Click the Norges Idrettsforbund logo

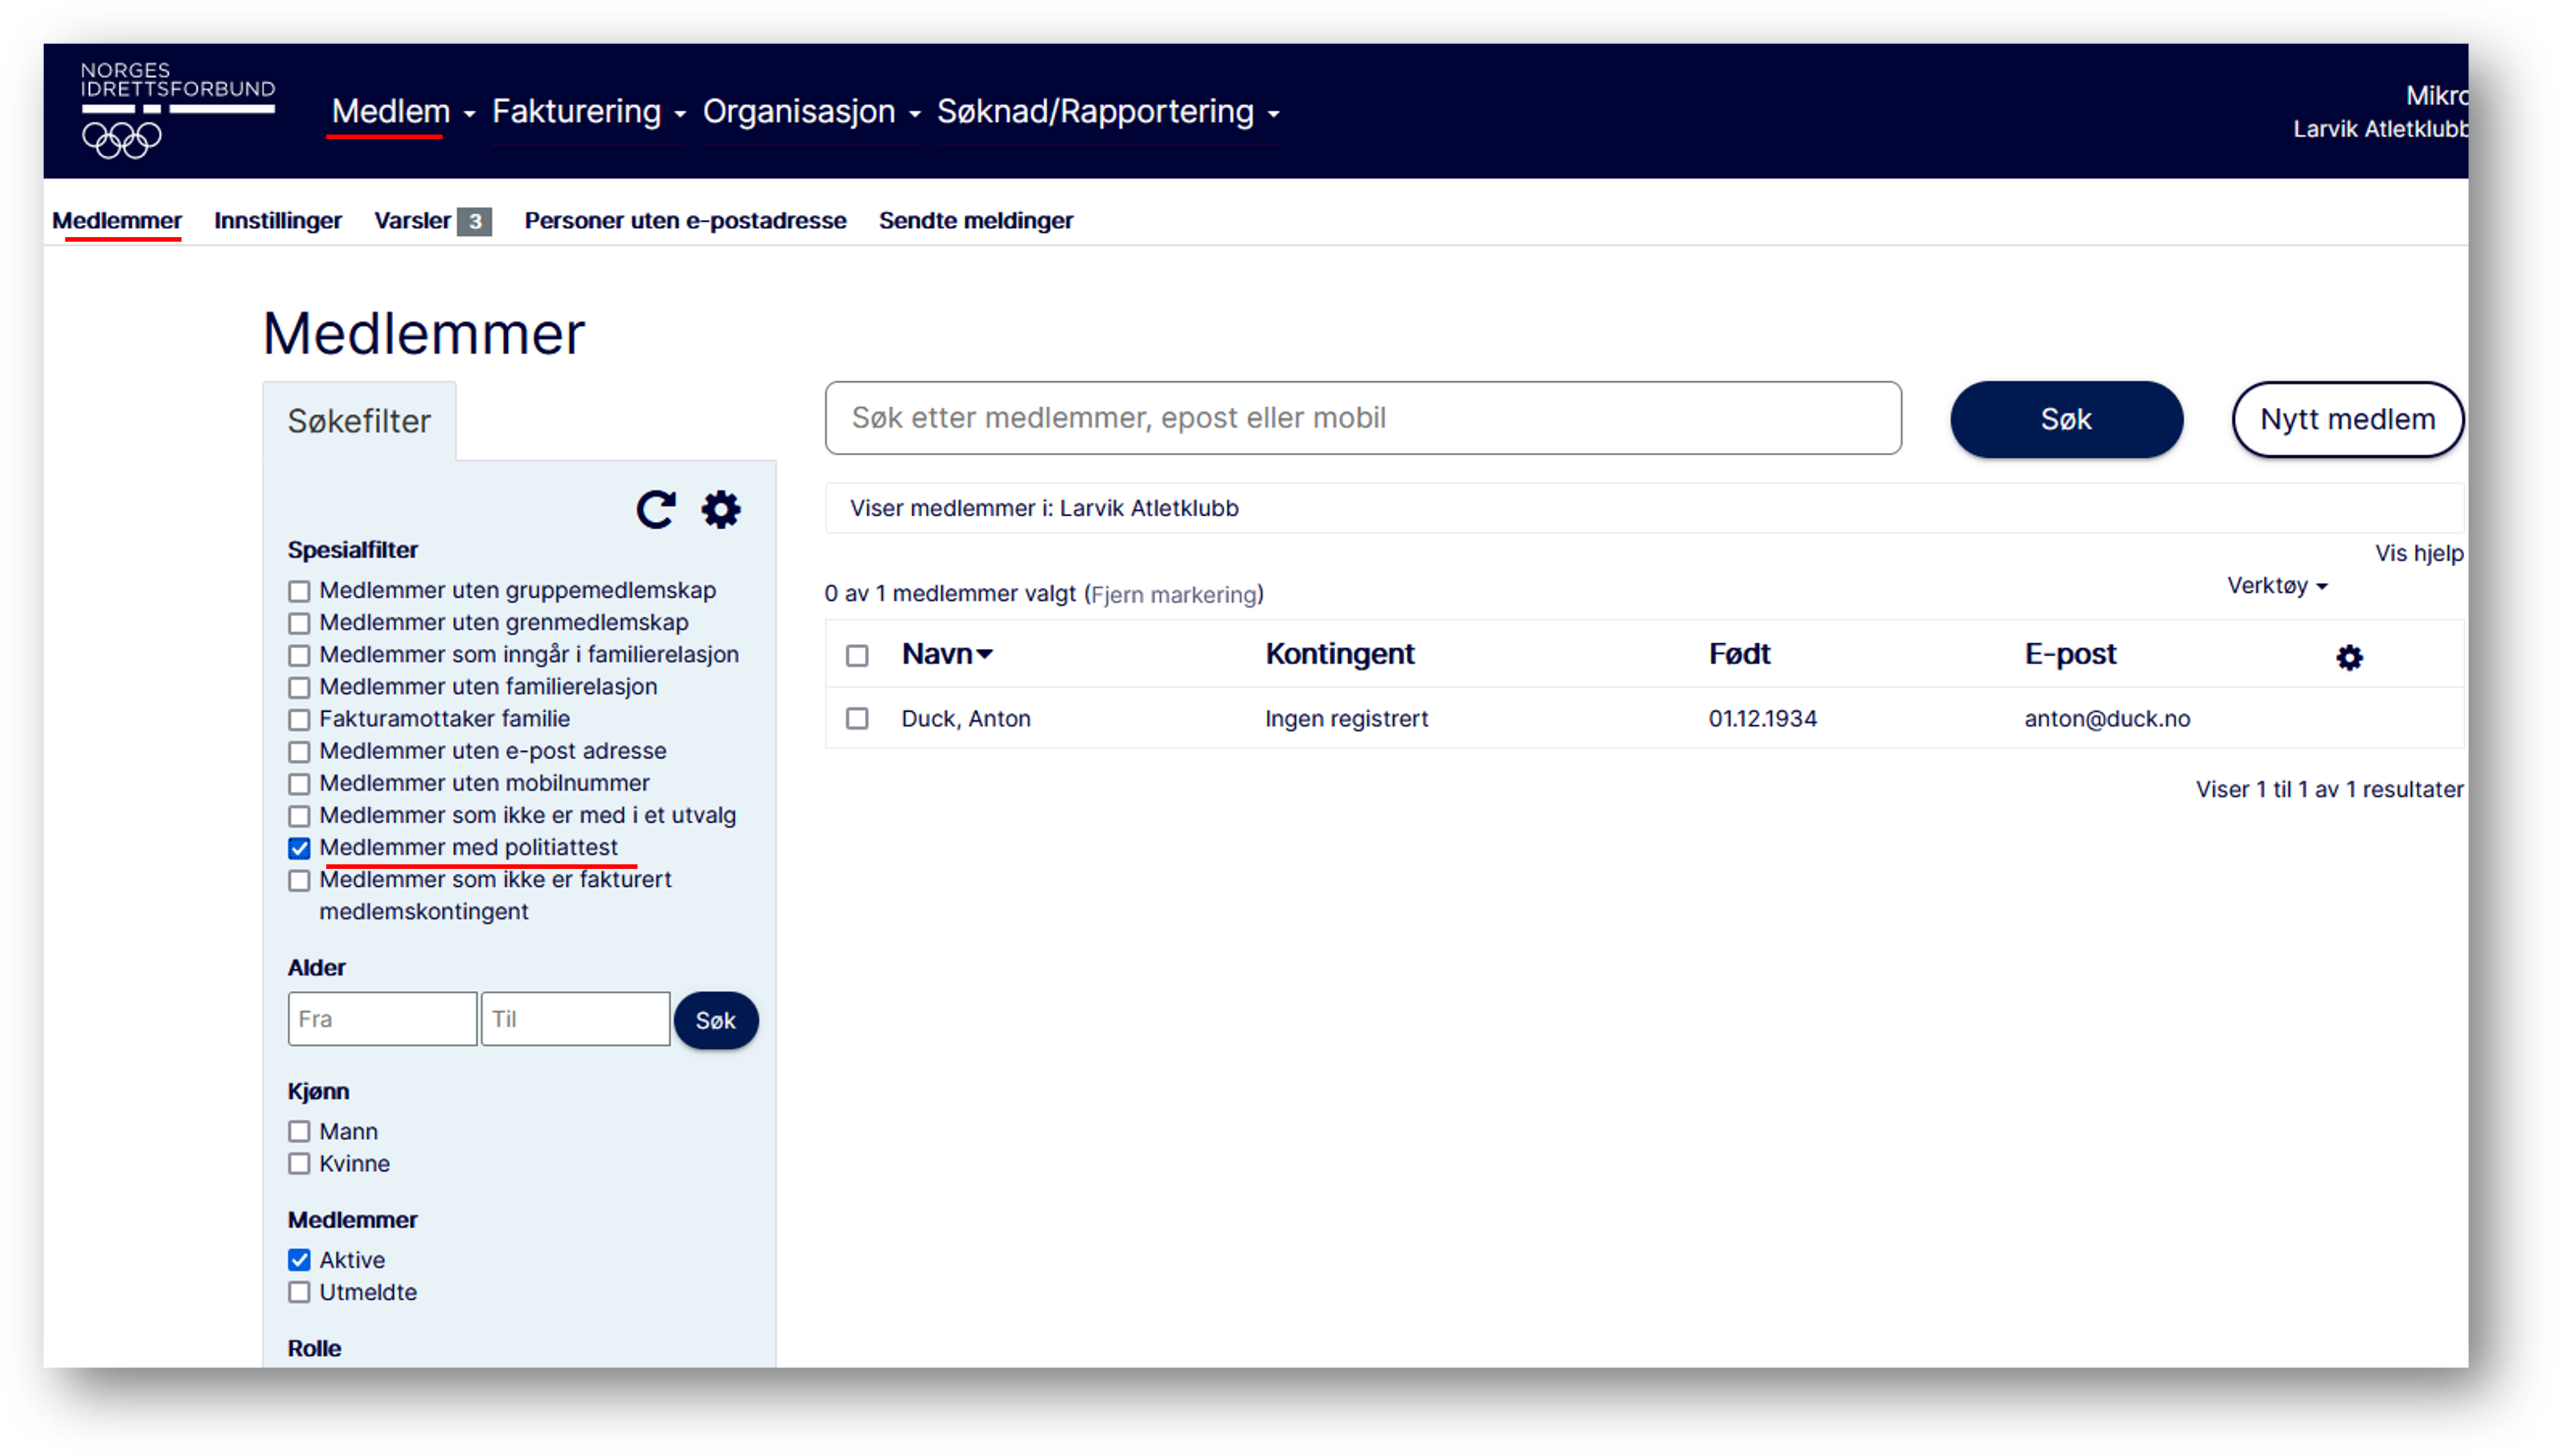click(x=177, y=110)
